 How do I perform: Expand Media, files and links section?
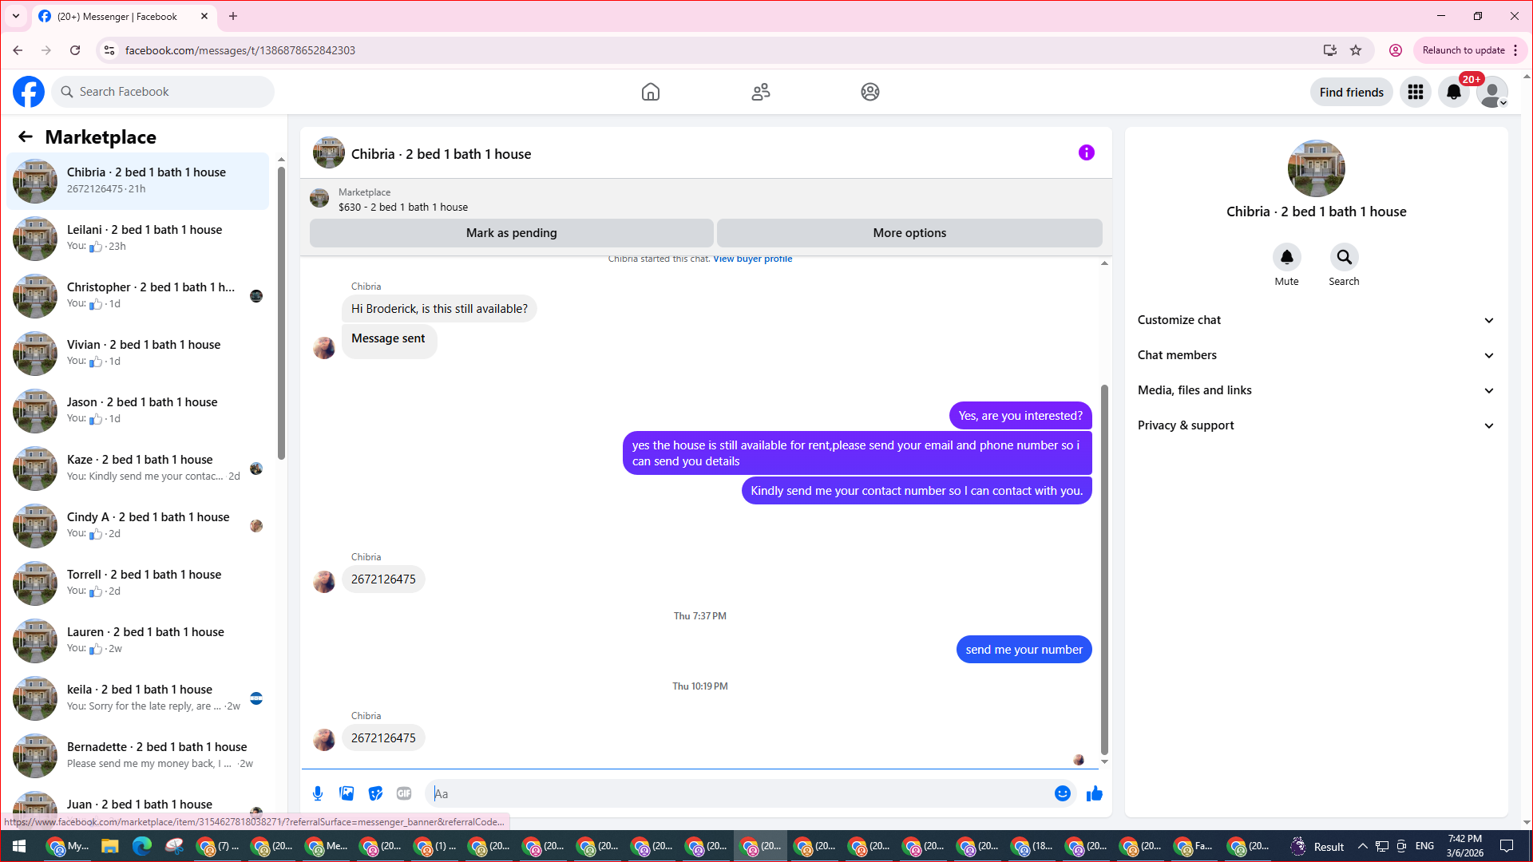click(1315, 390)
